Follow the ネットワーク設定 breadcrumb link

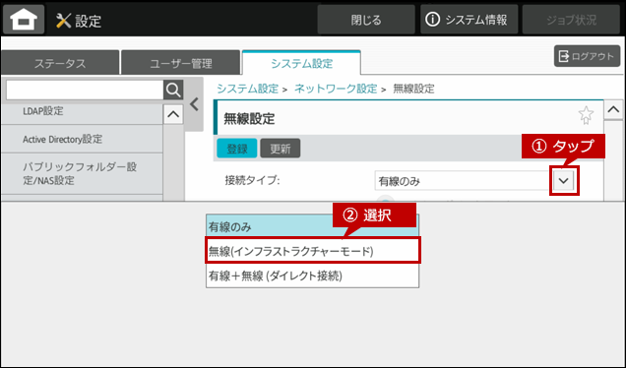(336, 89)
